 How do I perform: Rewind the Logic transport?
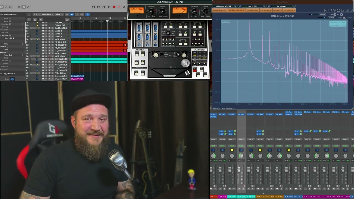click(x=93, y=7)
